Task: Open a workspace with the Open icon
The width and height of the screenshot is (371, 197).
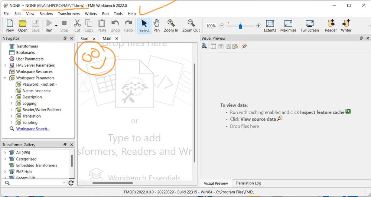Action: [23, 26]
